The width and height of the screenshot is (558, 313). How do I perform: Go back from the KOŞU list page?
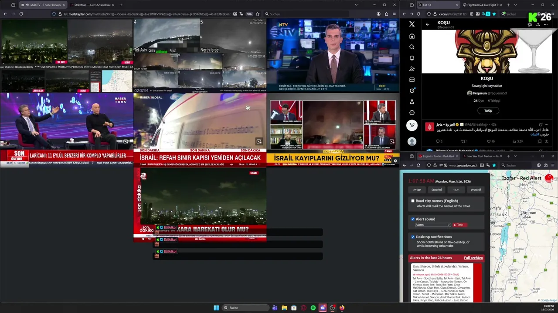tap(427, 24)
